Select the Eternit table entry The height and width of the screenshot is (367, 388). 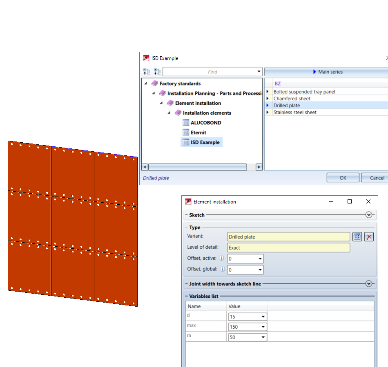(x=198, y=133)
